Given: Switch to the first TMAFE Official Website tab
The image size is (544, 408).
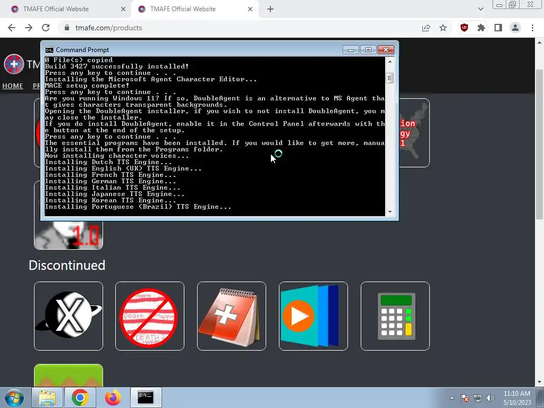Looking at the screenshot, I should (x=66, y=9).
